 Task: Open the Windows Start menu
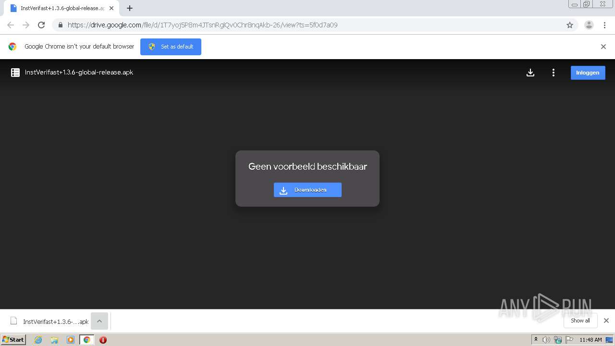click(13, 340)
